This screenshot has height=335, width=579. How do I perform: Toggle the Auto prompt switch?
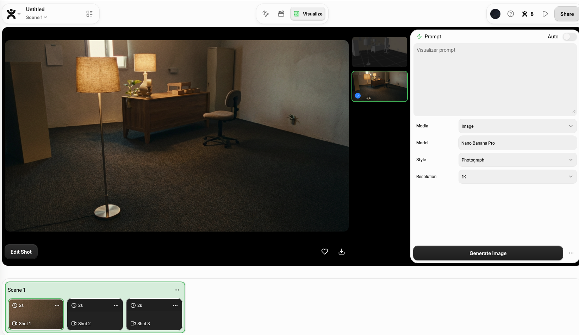tap(569, 37)
